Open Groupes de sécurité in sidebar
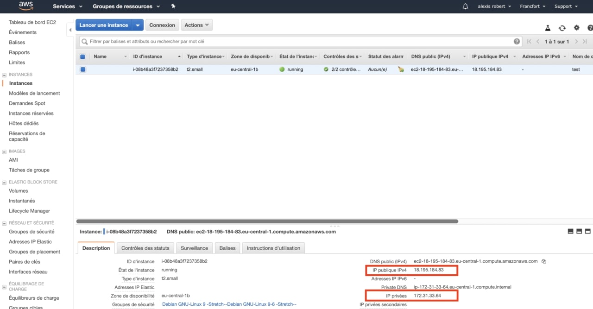Viewport: 593px width, 309px height. coord(32,232)
